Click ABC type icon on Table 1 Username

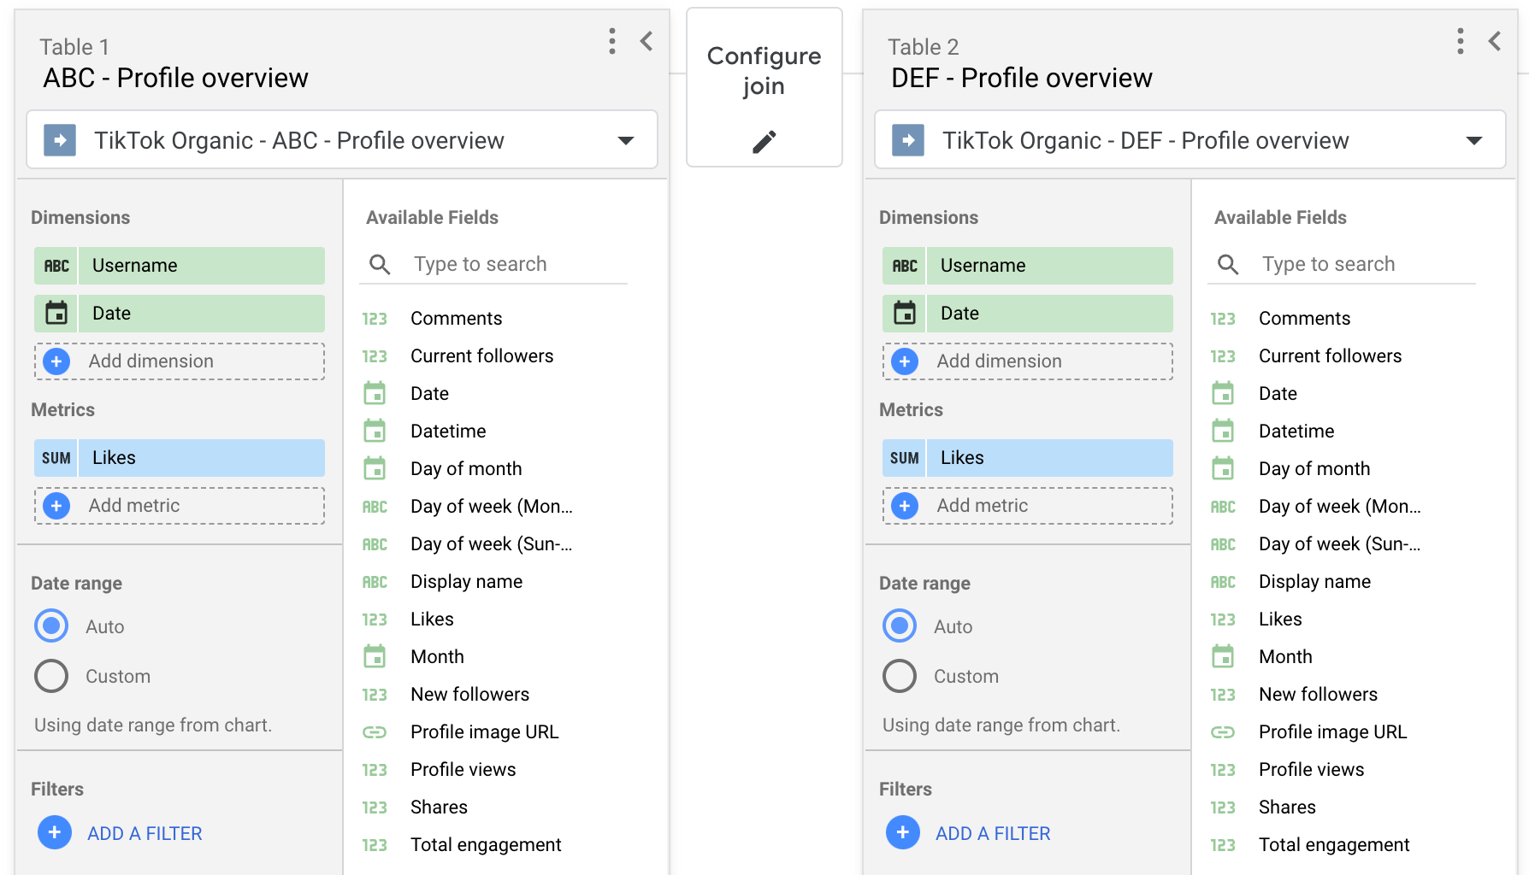click(x=56, y=266)
